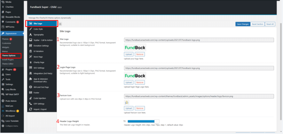Click the Color Style pencil icon
Viewport: 283px width, 134px height.
click(30, 29)
